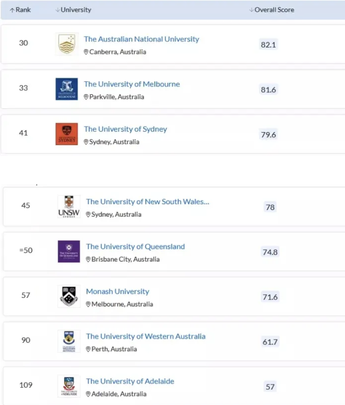The image size is (345, 405).
Task: Sort the table by Overall Score column
Action: 272,10
